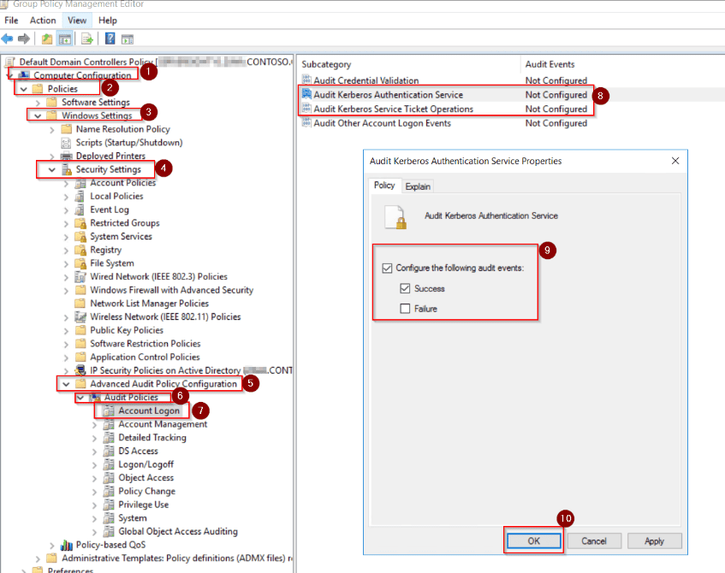Click the Deployed Printers icon
Screen dimensions: 725x573
click(x=67, y=157)
